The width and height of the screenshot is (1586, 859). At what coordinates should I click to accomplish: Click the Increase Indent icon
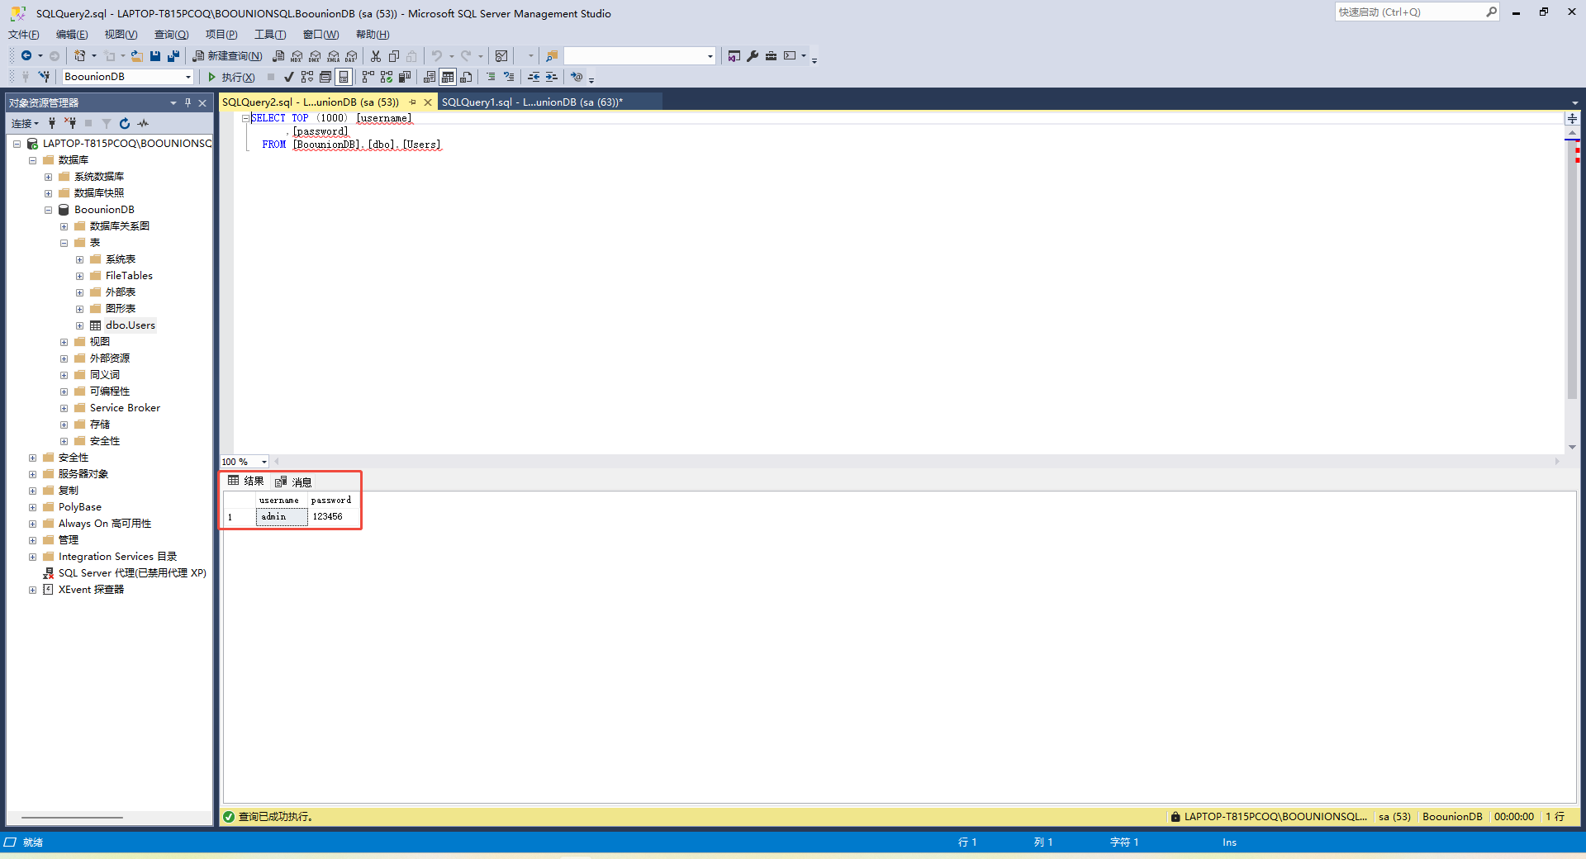(x=552, y=77)
